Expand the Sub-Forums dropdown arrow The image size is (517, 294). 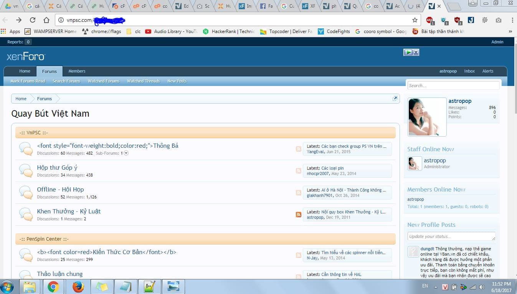[x=126, y=153]
